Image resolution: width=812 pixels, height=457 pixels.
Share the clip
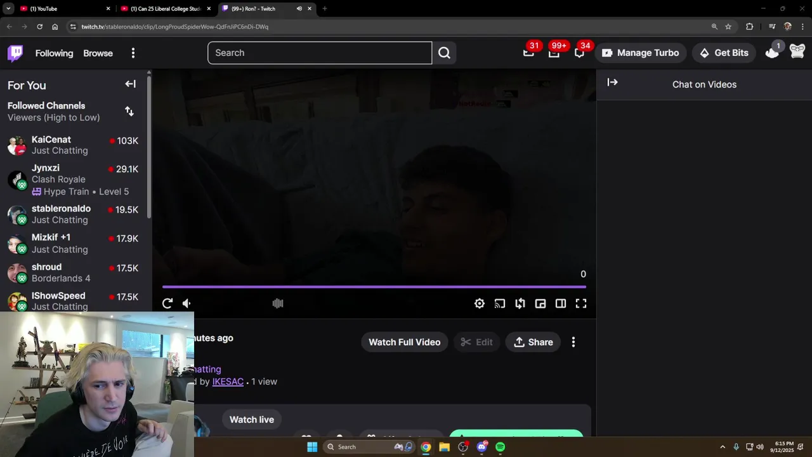(x=534, y=342)
